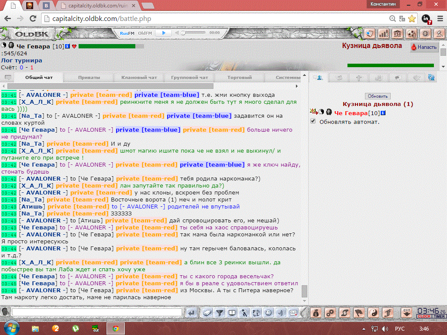Click the monitor alert icon in chat bar
The image size is (447, 335).
[x=232, y=313]
